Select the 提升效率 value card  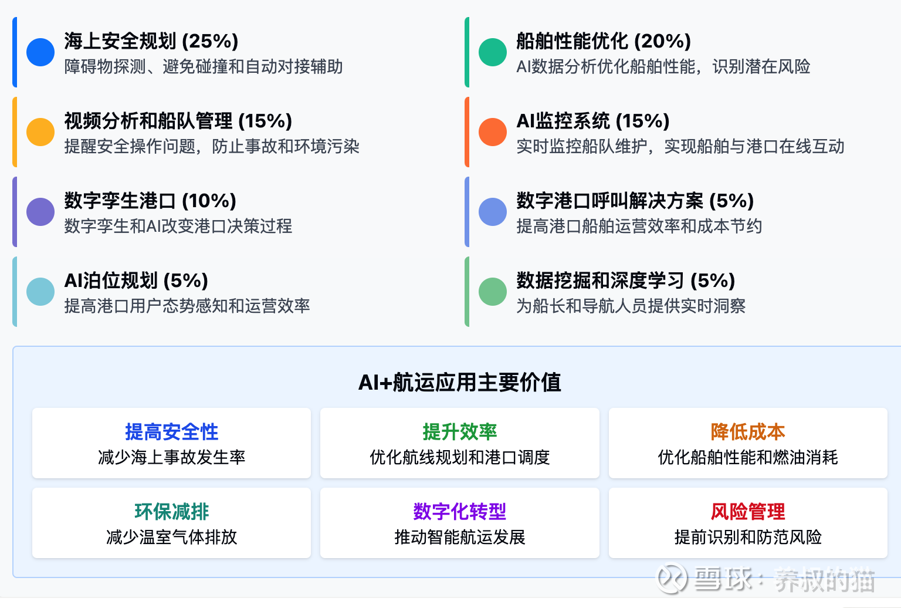point(460,443)
